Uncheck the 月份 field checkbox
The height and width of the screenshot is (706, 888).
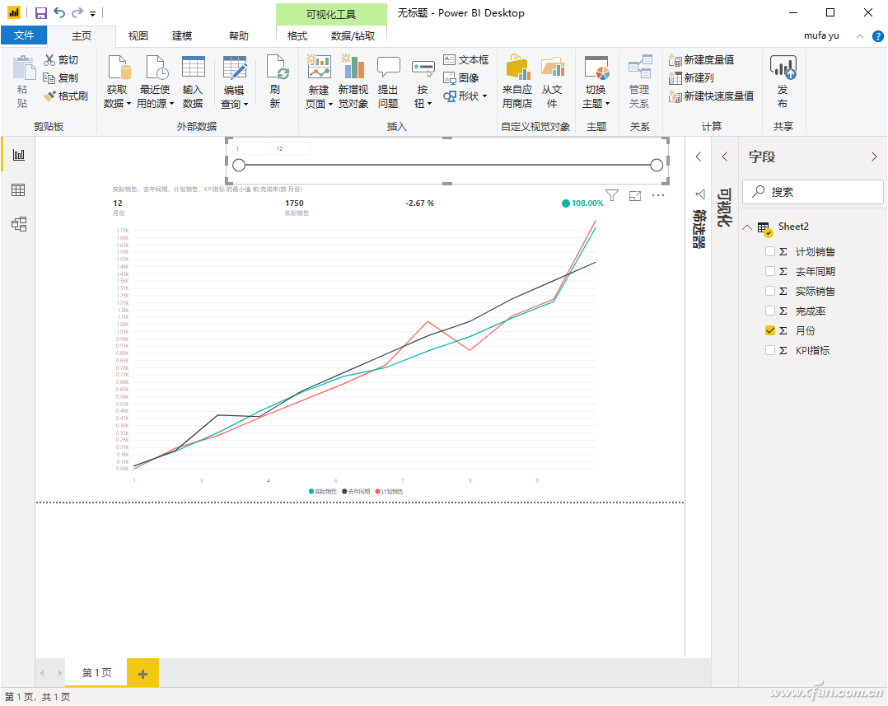point(770,331)
